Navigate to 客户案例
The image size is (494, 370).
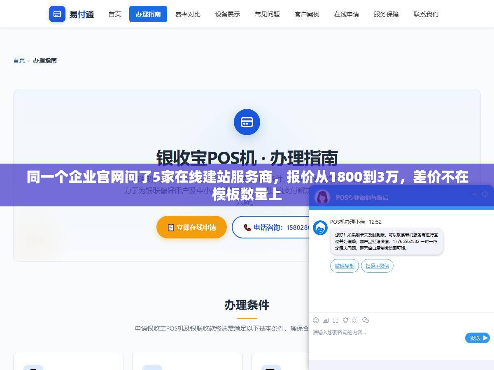pyautogui.click(x=307, y=14)
